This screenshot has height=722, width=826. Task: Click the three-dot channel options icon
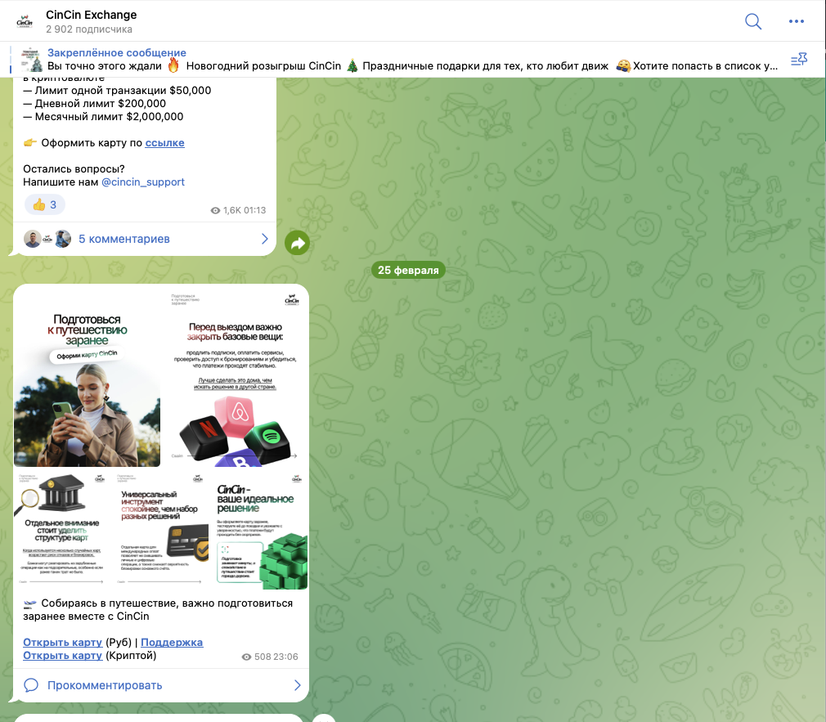pos(797,22)
